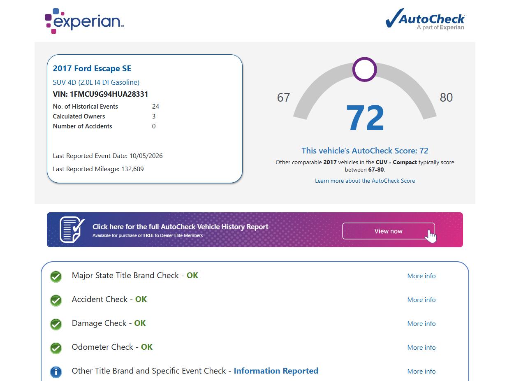Click the Number of Accidents row
The width and height of the screenshot is (507, 381).
coord(104,126)
